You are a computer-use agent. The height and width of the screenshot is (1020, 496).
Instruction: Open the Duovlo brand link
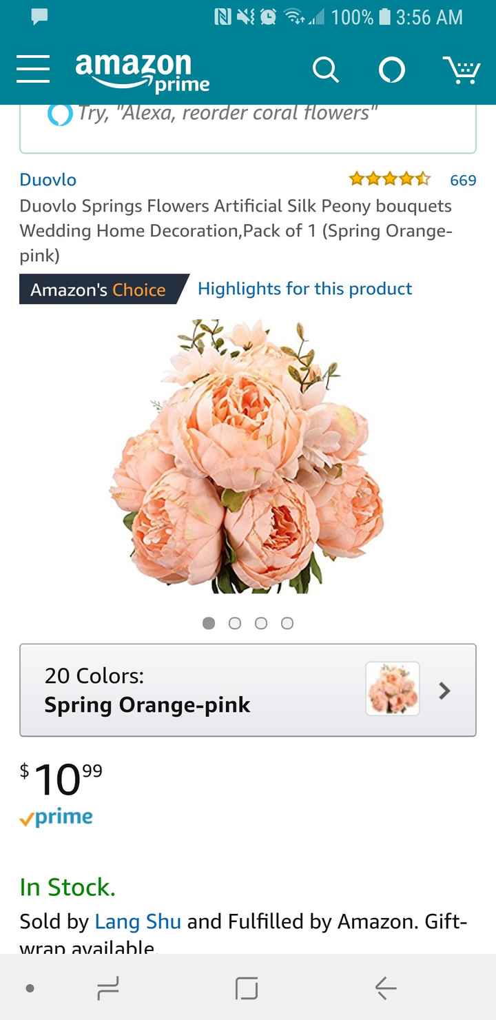pos(48,180)
